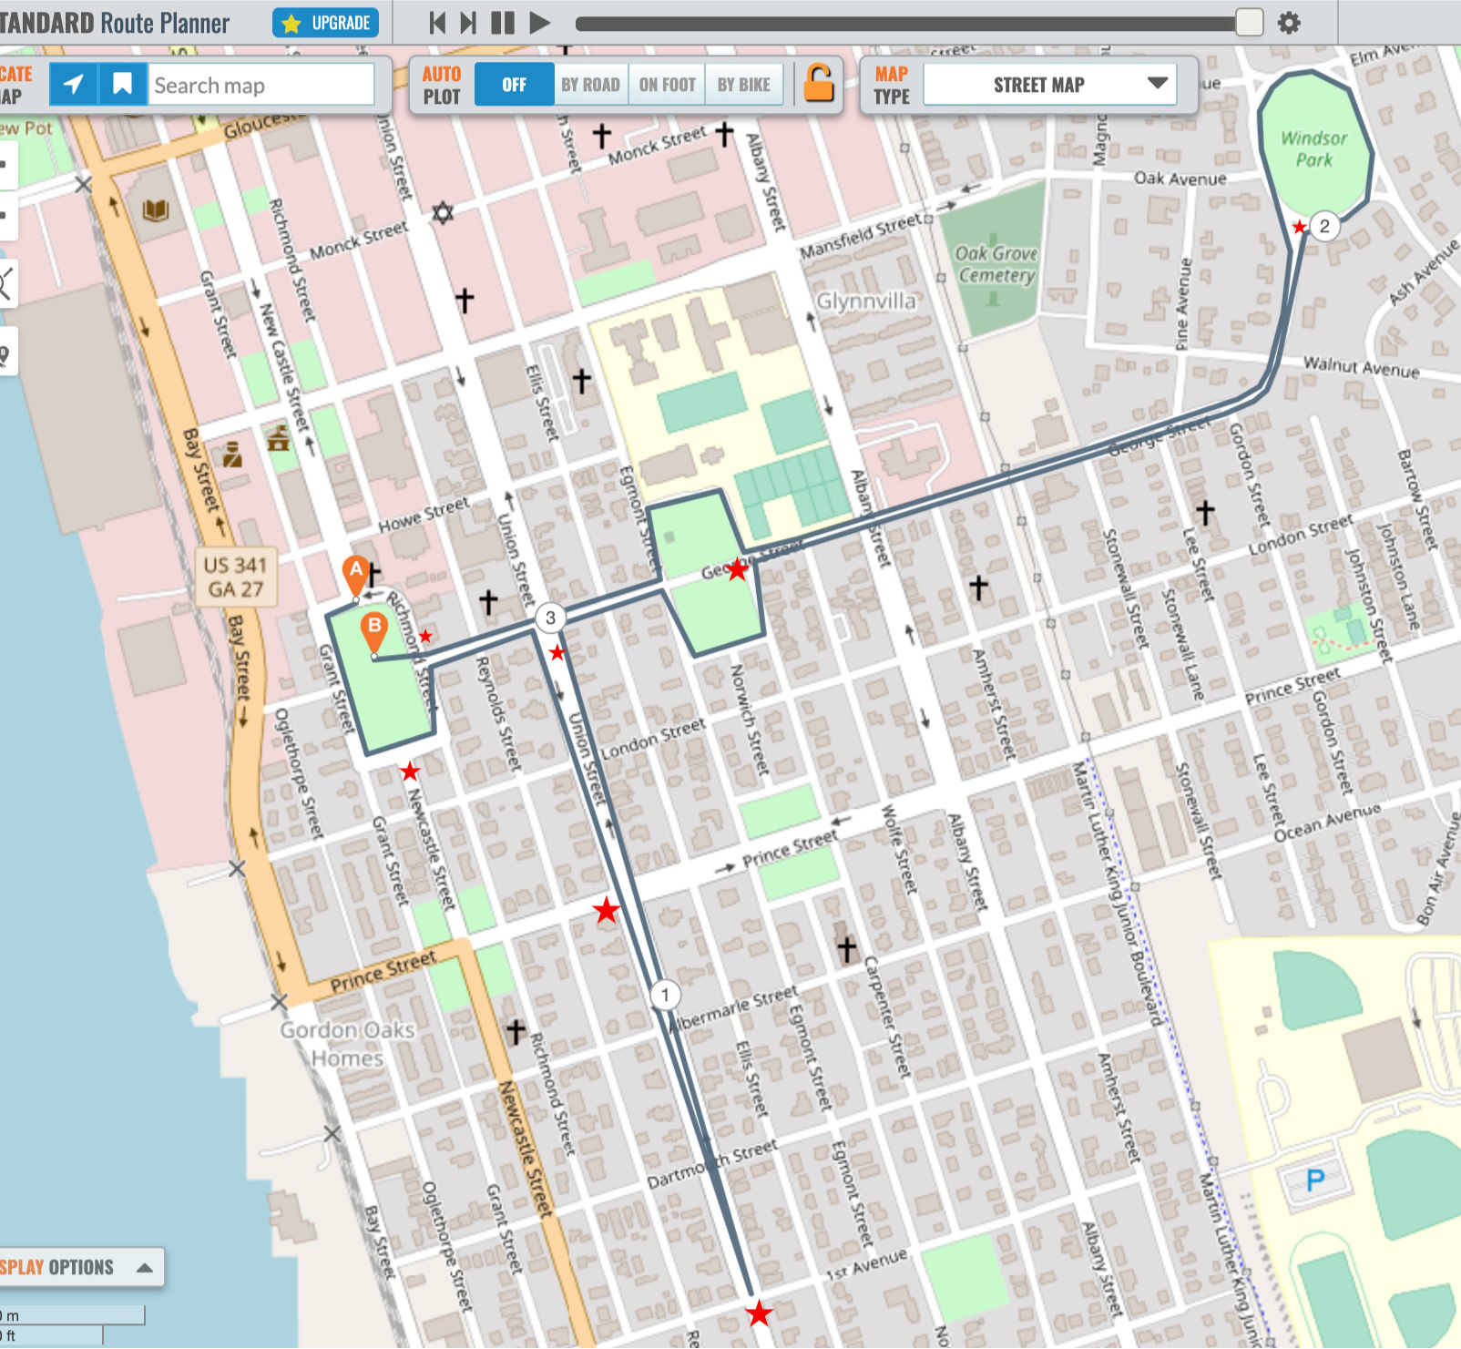This screenshot has width=1461, height=1349.
Task: Set auto plot to BY ROAD
Action: point(590,85)
